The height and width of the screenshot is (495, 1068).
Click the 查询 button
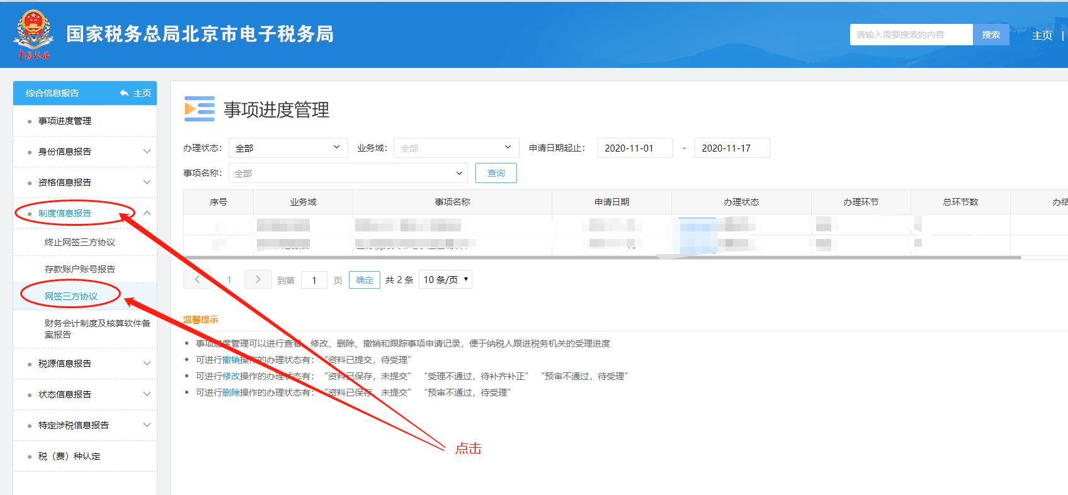click(x=496, y=173)
